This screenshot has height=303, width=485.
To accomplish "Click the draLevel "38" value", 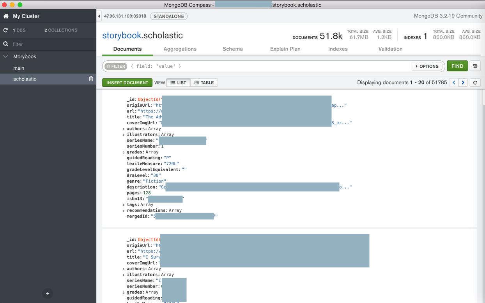I will (156, 175).
